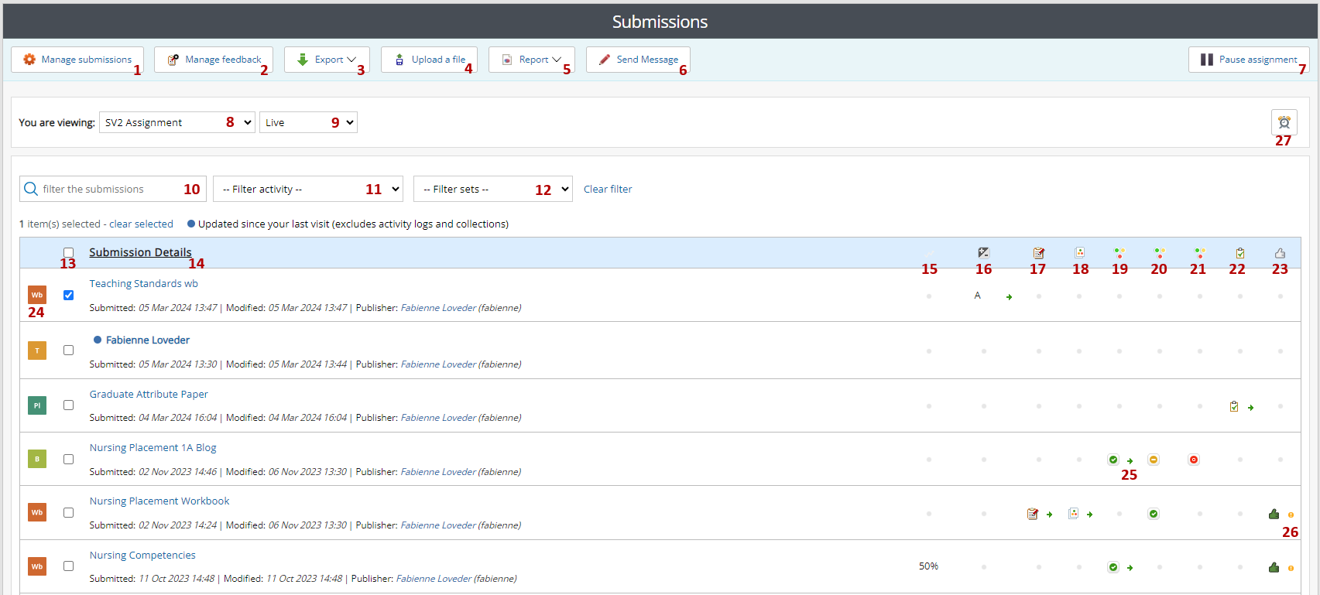Image resolution: width=1320 pixels, height=595 pixels.
Task: Open the Filter sets dropdown
Action: click(x=492, y=189)
